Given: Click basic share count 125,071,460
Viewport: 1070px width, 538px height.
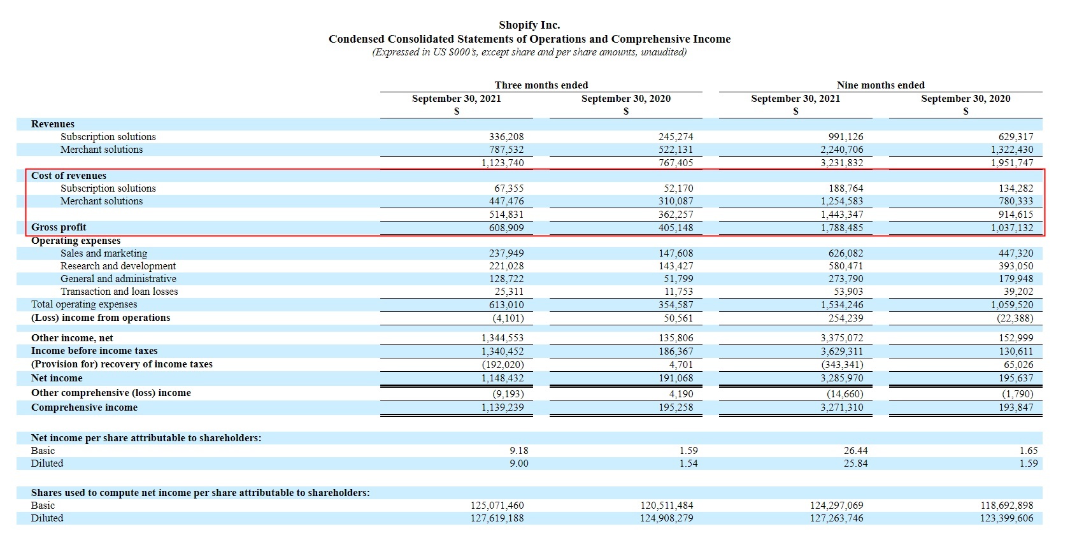Looking at the screenshot, I should [x=497, y=506].
